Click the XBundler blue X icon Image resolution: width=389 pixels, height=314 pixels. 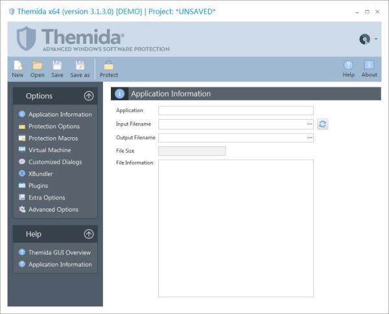pos(22,174)
